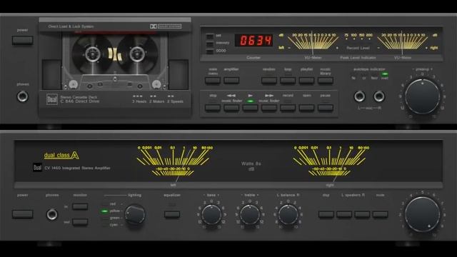Click the cassette tape in the deck
Viewport: 457px width, 257px height.
point(115,61)
